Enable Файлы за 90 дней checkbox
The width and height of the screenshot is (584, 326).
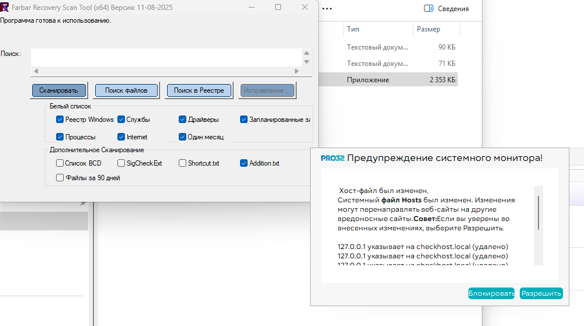(x=60, y=178)
